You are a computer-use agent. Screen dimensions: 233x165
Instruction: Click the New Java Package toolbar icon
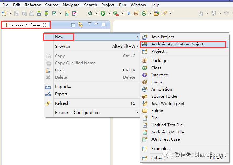tap(136, 13)
